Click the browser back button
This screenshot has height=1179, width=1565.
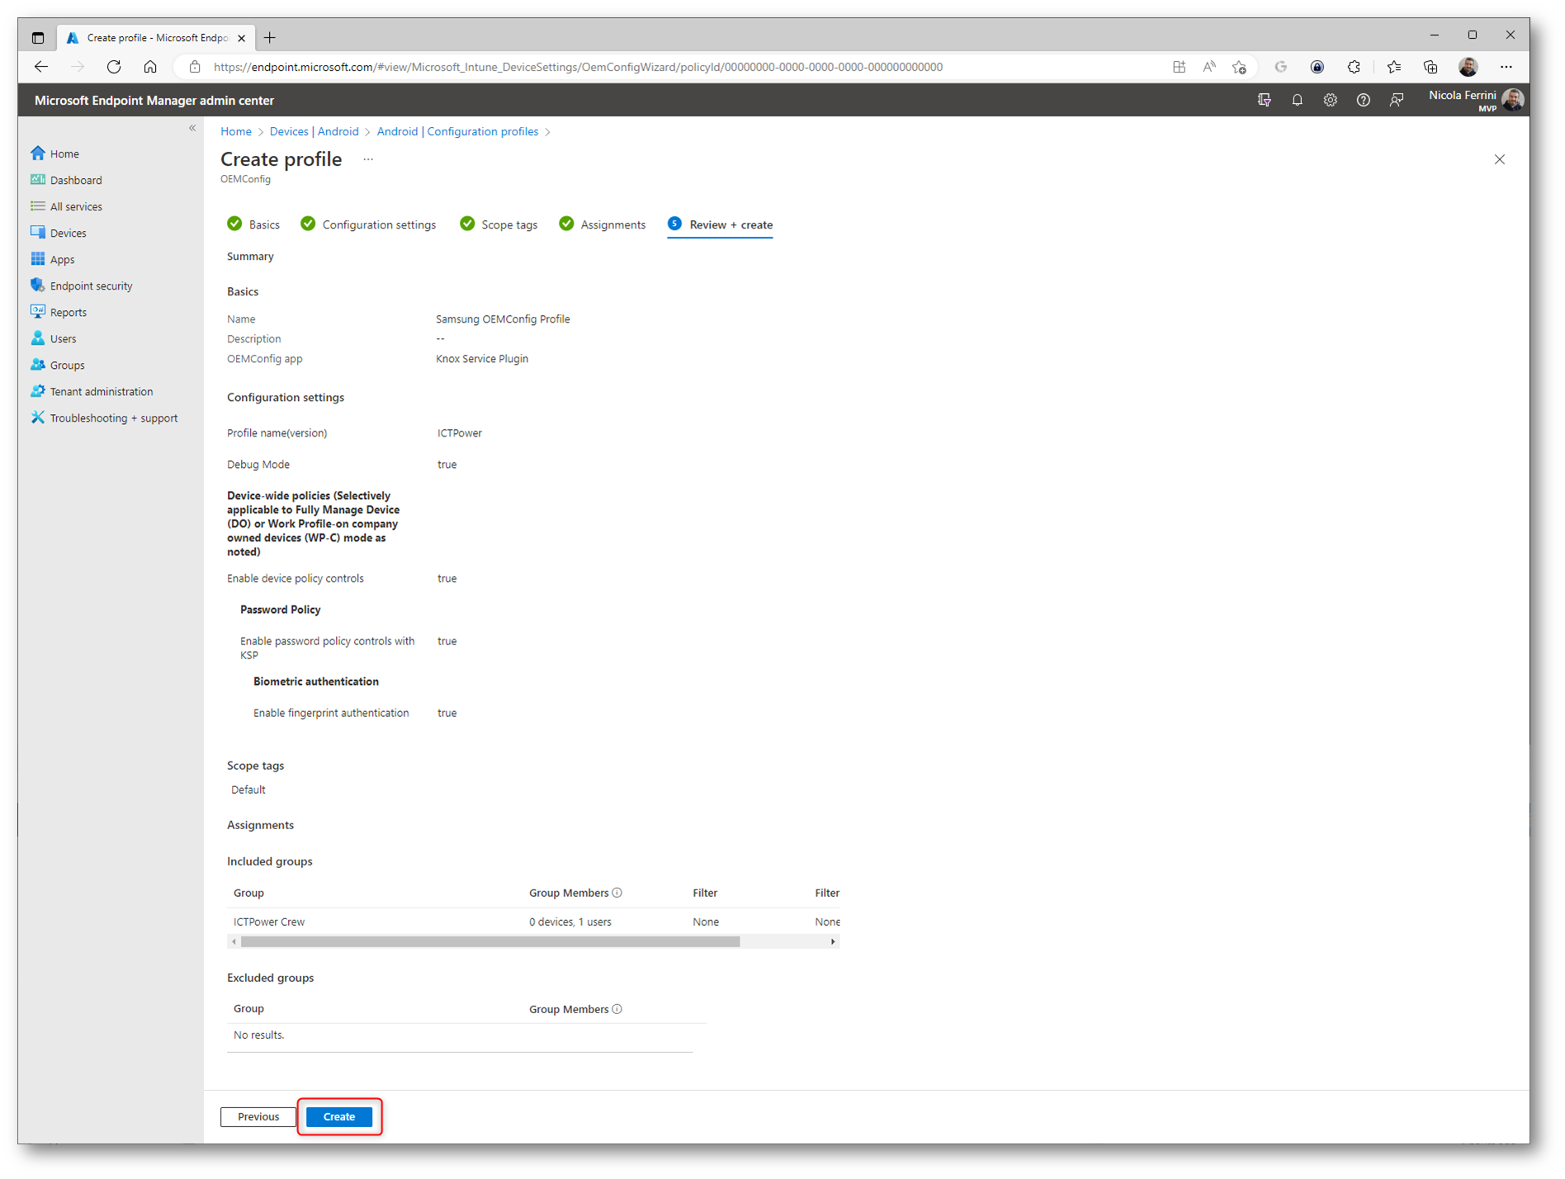coord(41,67)
